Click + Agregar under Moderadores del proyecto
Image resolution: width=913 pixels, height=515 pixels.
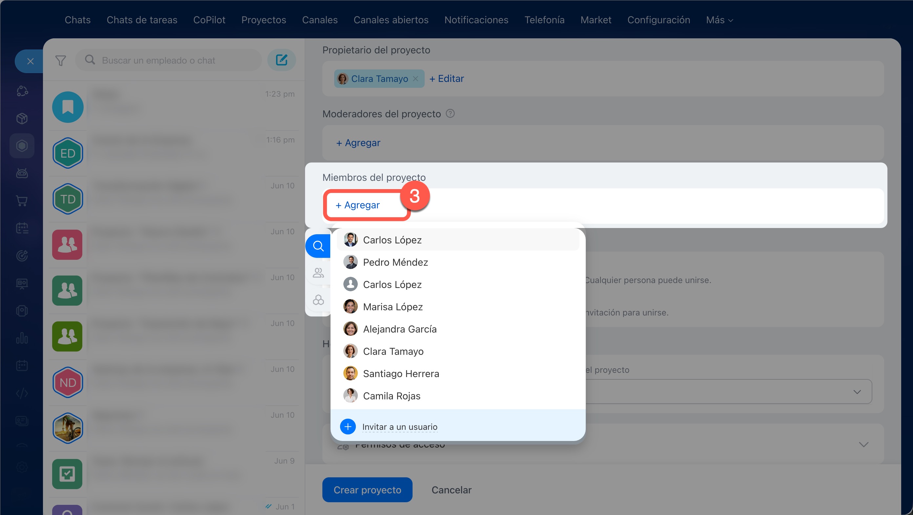358,143
